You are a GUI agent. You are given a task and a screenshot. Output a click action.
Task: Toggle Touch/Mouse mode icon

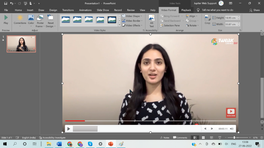click(31, 3)
